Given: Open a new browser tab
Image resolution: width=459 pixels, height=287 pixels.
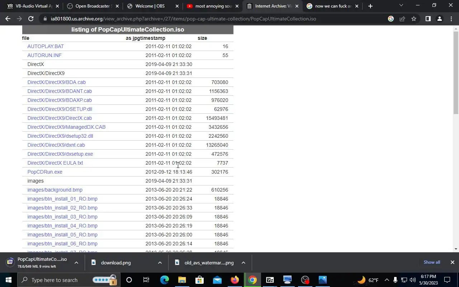Looking at the screenshot, I should point(370,6).
